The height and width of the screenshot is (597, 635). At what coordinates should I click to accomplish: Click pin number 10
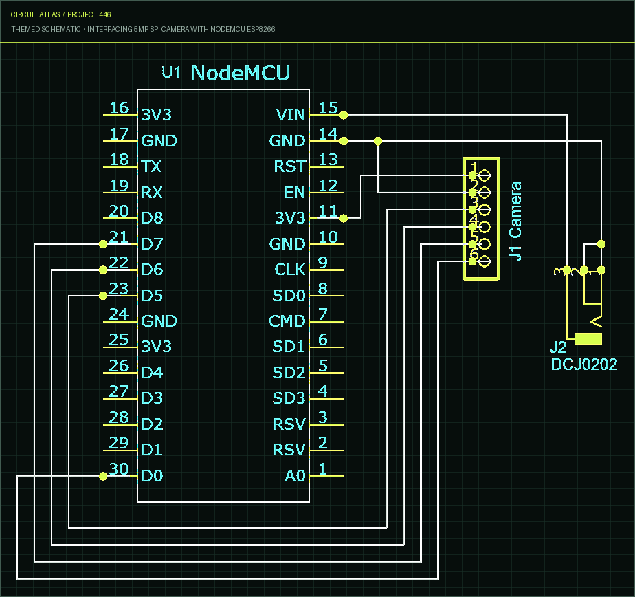(328, 237)
